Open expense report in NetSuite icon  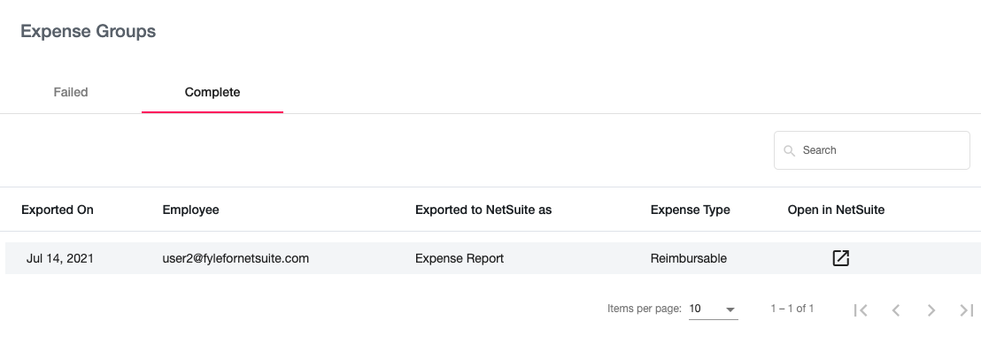pyautogui.click(x=841, y=258)
